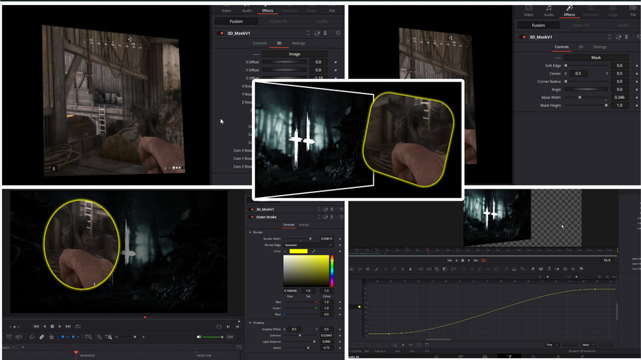The height and width of the screenshot is (360, 641).
Task: Stop playback in bottom-left viewer
Action: 52,326
